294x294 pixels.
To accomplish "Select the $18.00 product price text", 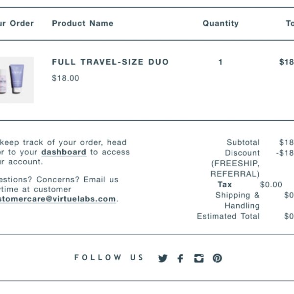I will [66, 78].
